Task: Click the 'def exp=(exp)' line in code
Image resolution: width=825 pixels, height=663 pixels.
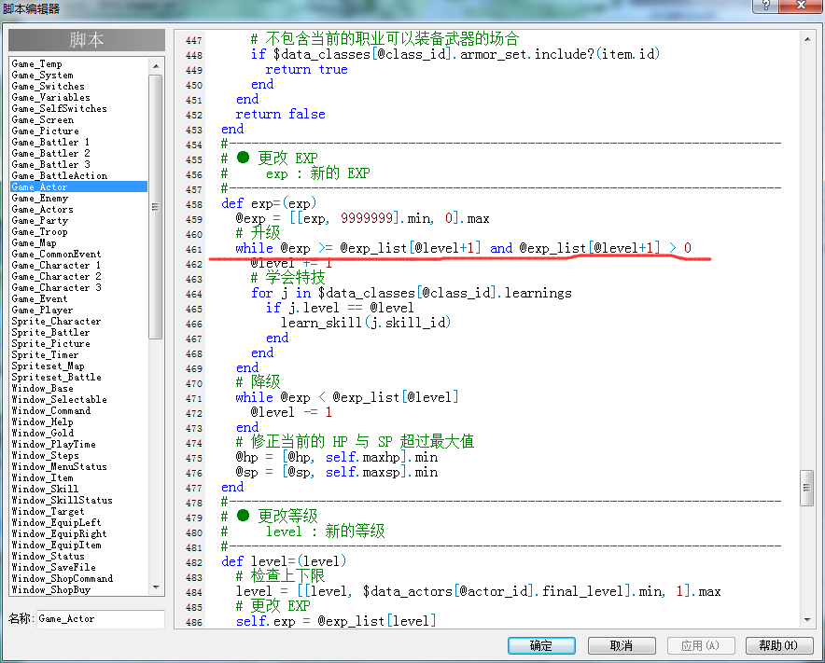Action: tap(269, 203)
